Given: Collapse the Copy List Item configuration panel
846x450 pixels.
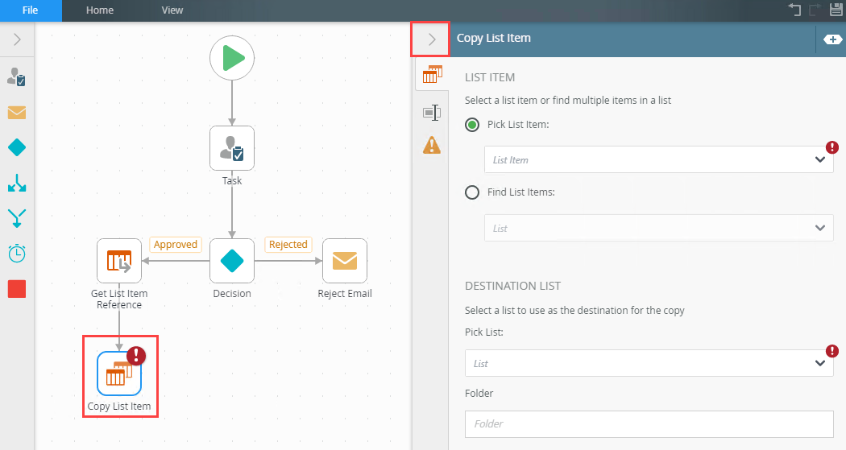Looking at the screenshot, I should tap(430, 39).
